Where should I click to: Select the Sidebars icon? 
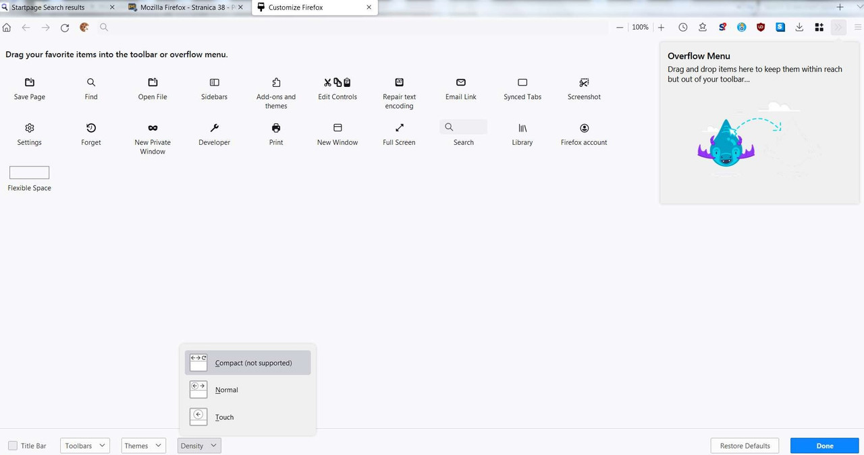pyautogui.click(x=215, y=82)
